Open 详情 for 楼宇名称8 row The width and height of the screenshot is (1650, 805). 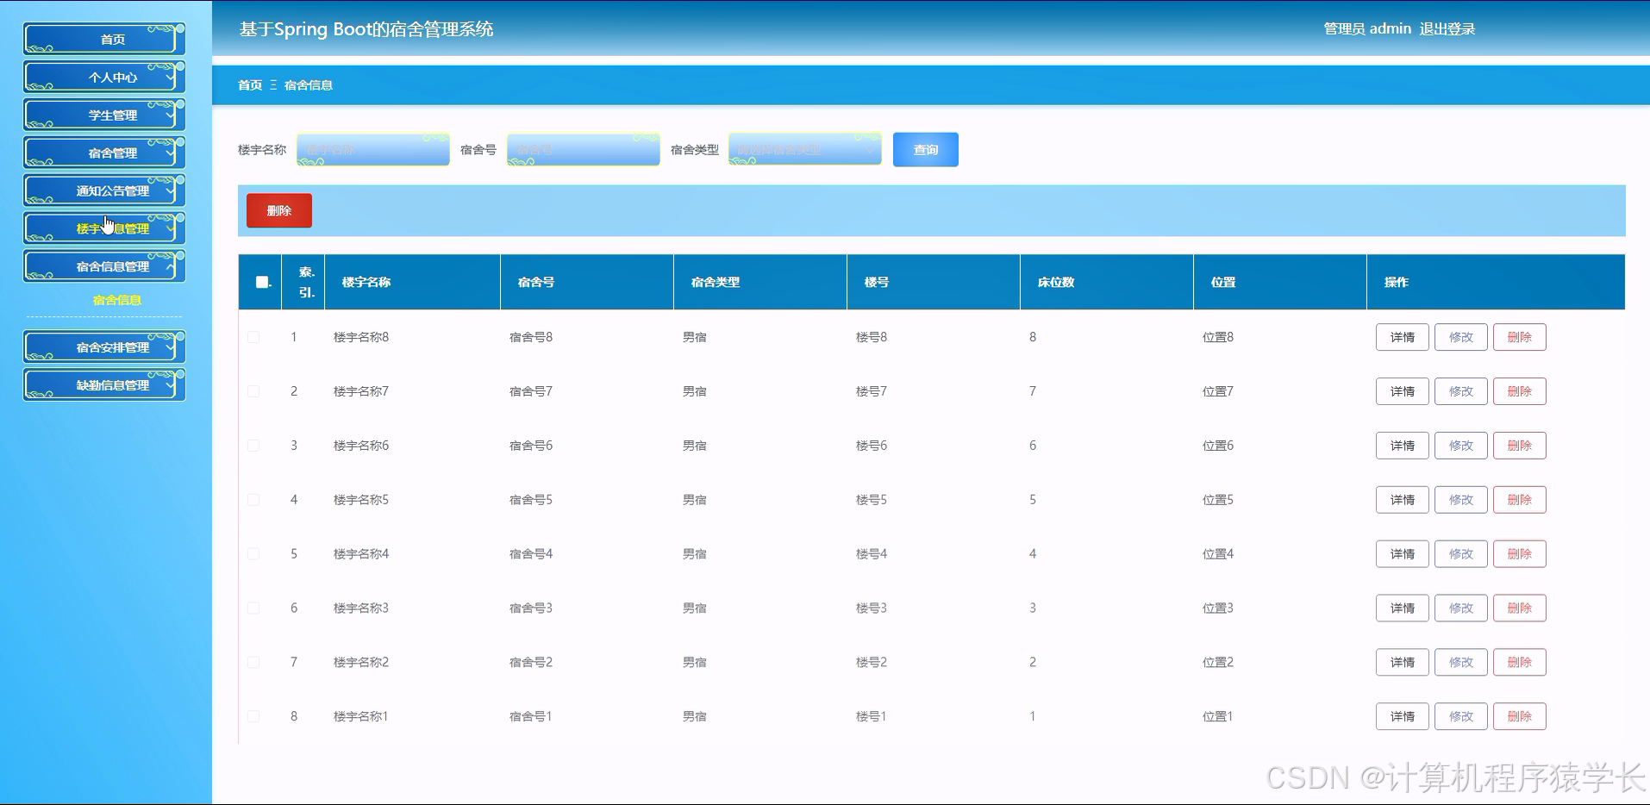pos(1403,337)
